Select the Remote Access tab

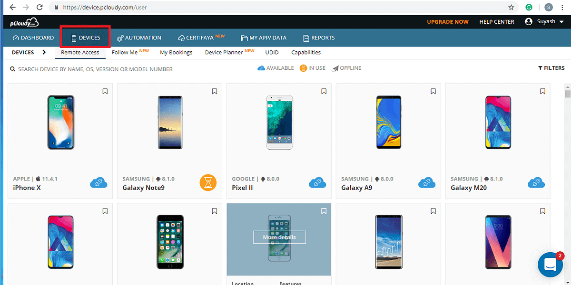tap(80, 52)
